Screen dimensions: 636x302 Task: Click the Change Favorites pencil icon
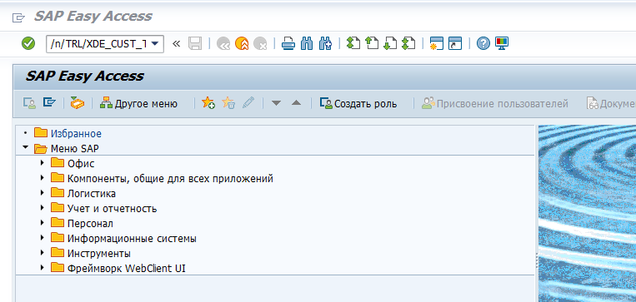coord(248,103)
